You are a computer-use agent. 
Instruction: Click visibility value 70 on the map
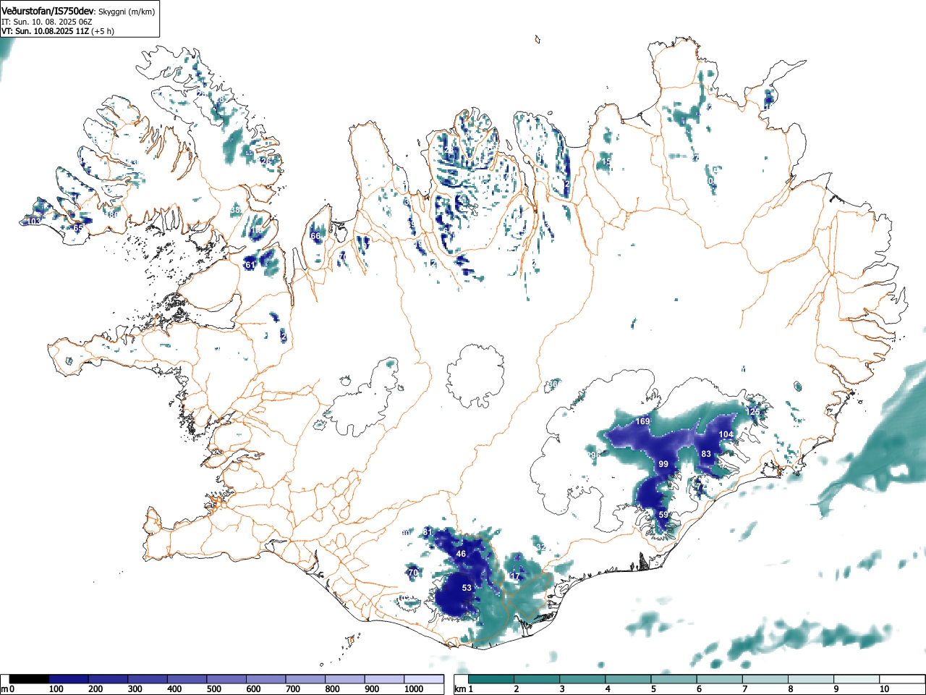[413, 573]
